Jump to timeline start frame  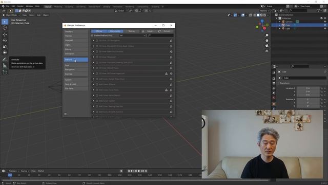129,171
